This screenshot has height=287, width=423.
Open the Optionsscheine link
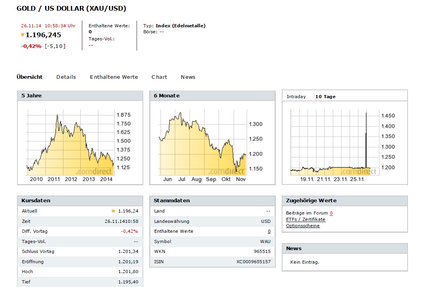(303, 226)
